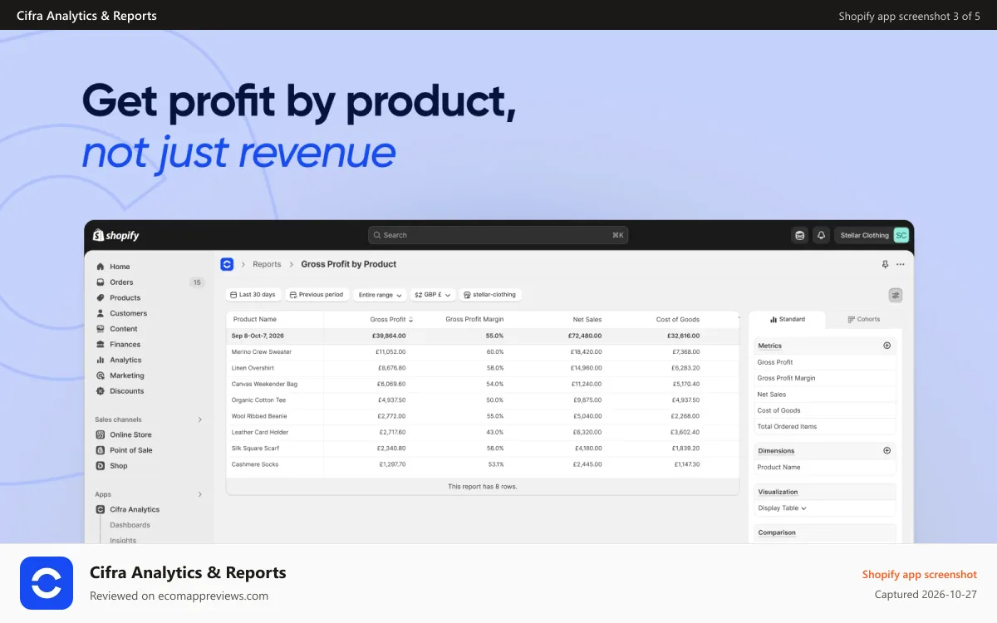Click the Gross Profit Margin column header
This screenshot has height=623, width=997.
[x=474, y=319]
